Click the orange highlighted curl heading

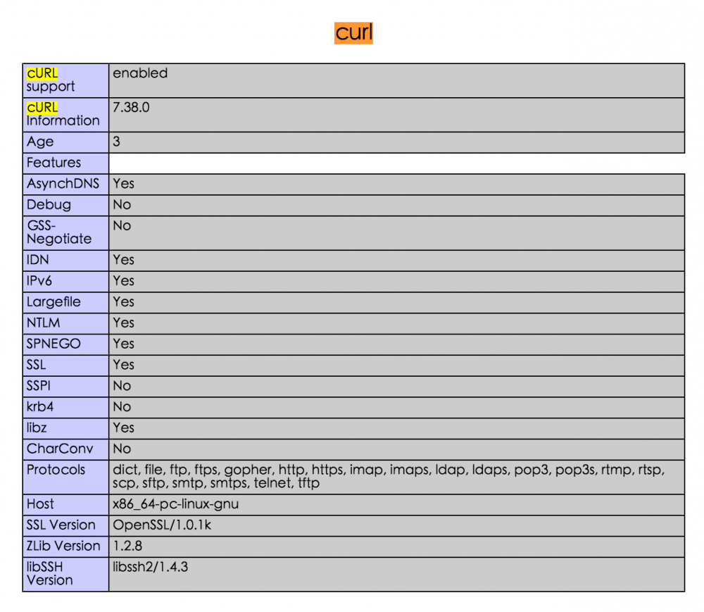click(x=353, y=33)
